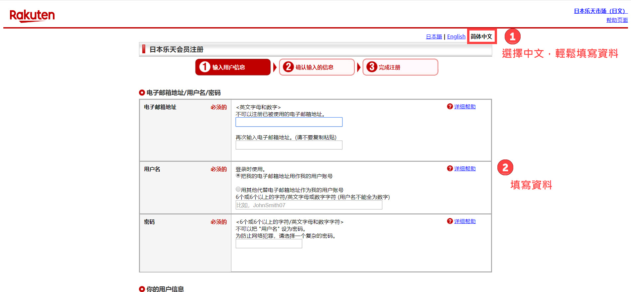Image resolution: width=631 pixels, height=292 pixels.
Task: Click help question icon in username row
Action: (450, 168)
